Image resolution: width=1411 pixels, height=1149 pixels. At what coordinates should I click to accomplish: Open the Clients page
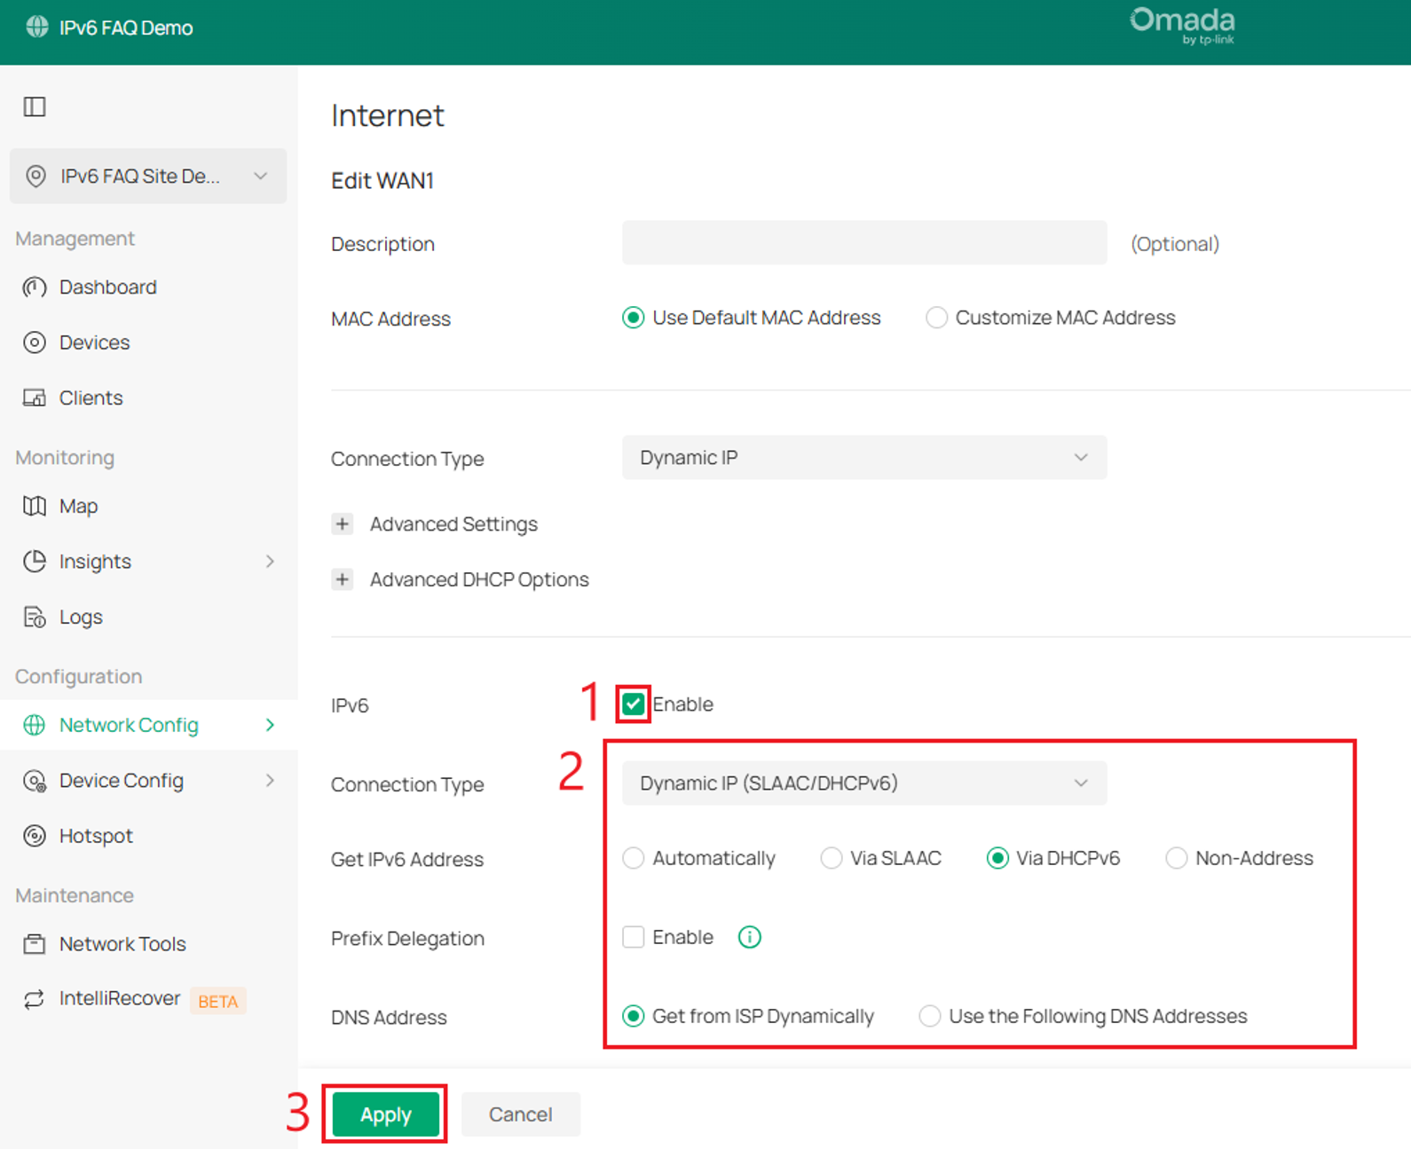pos(91,397)
